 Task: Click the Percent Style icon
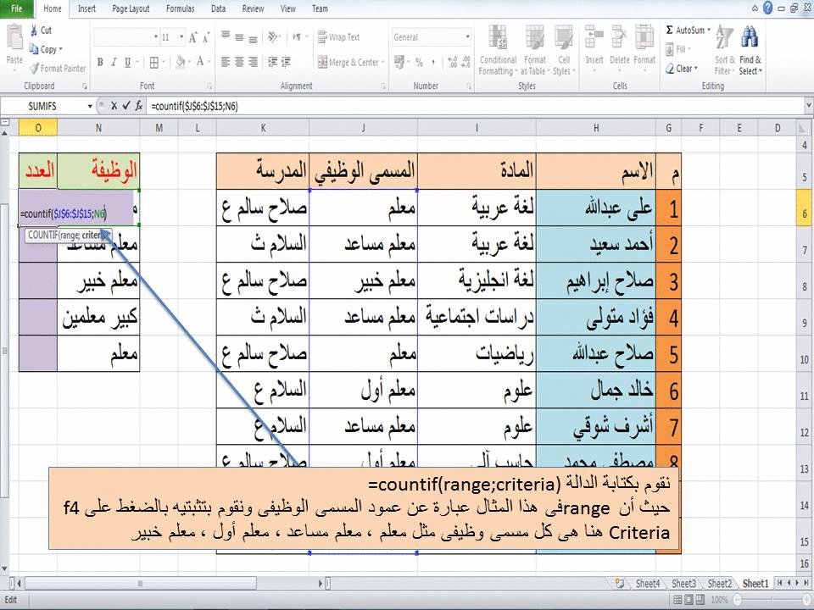(x=419, y=62)
